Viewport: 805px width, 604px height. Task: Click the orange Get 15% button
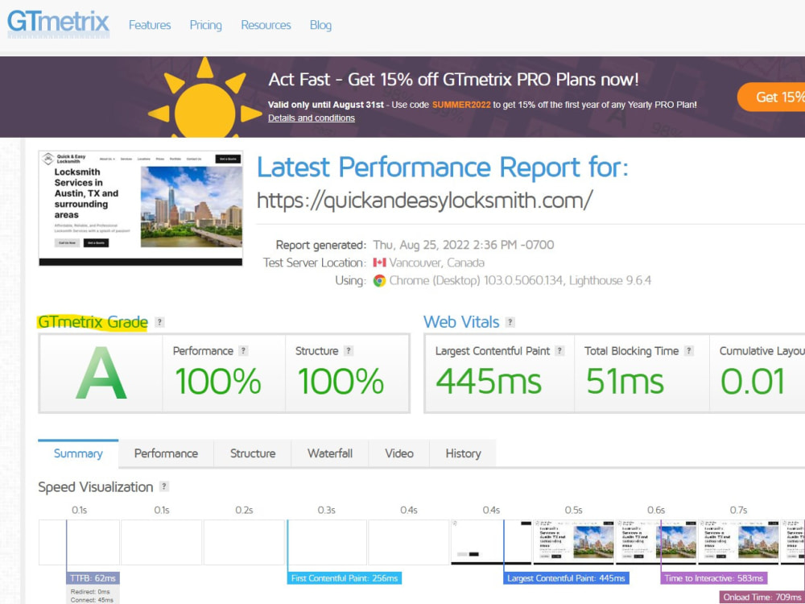[x=771, y=97]
